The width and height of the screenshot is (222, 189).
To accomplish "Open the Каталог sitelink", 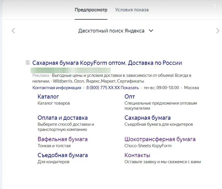I will click(48, 96).
